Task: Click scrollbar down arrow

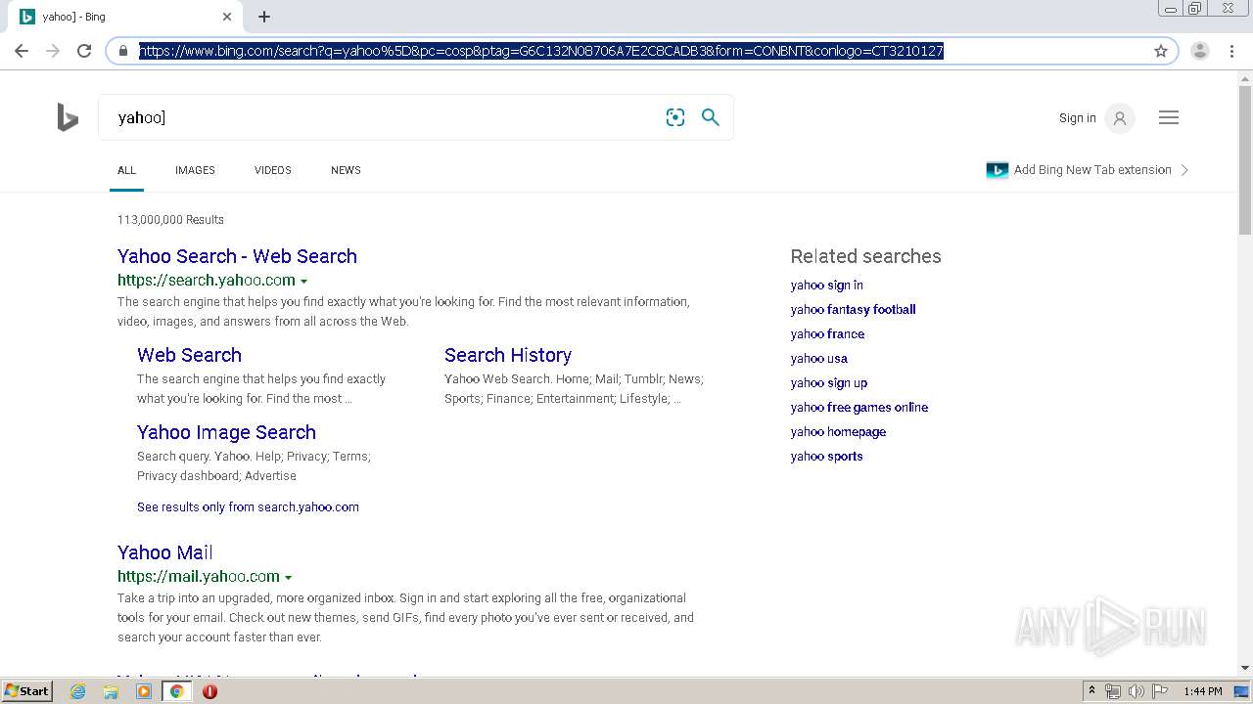Action: (1245, 668)
